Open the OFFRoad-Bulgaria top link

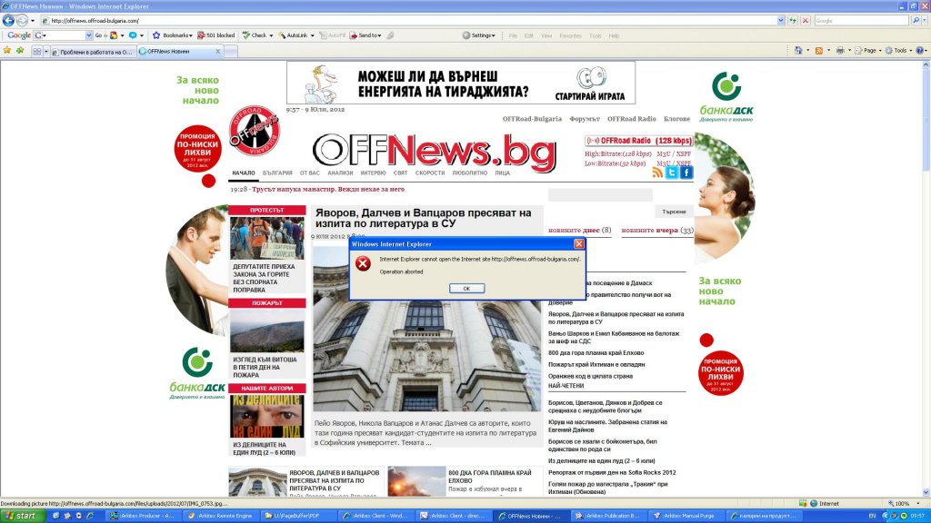[532, 119]
